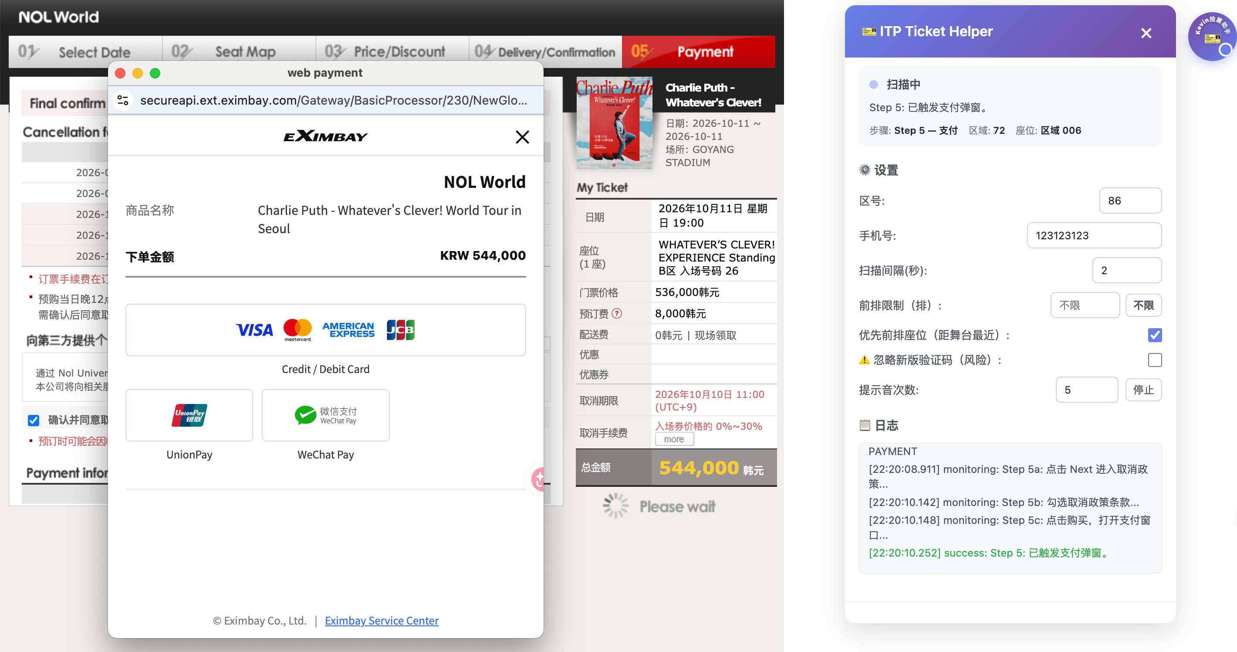Click the front row limit input field
Image resolution: width=1237 pixels, height=652 pixels.
1085,305
